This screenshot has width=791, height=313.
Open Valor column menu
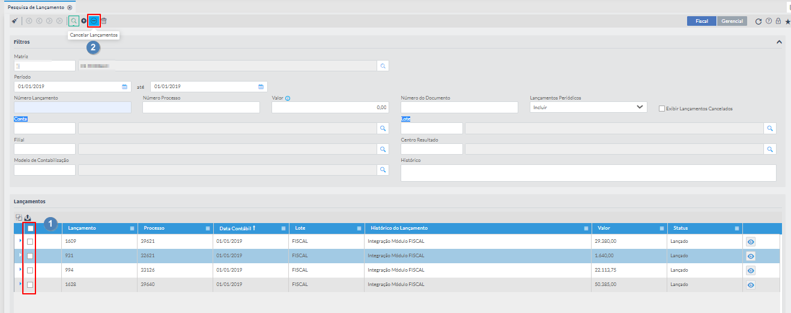[x=662, y=228]
